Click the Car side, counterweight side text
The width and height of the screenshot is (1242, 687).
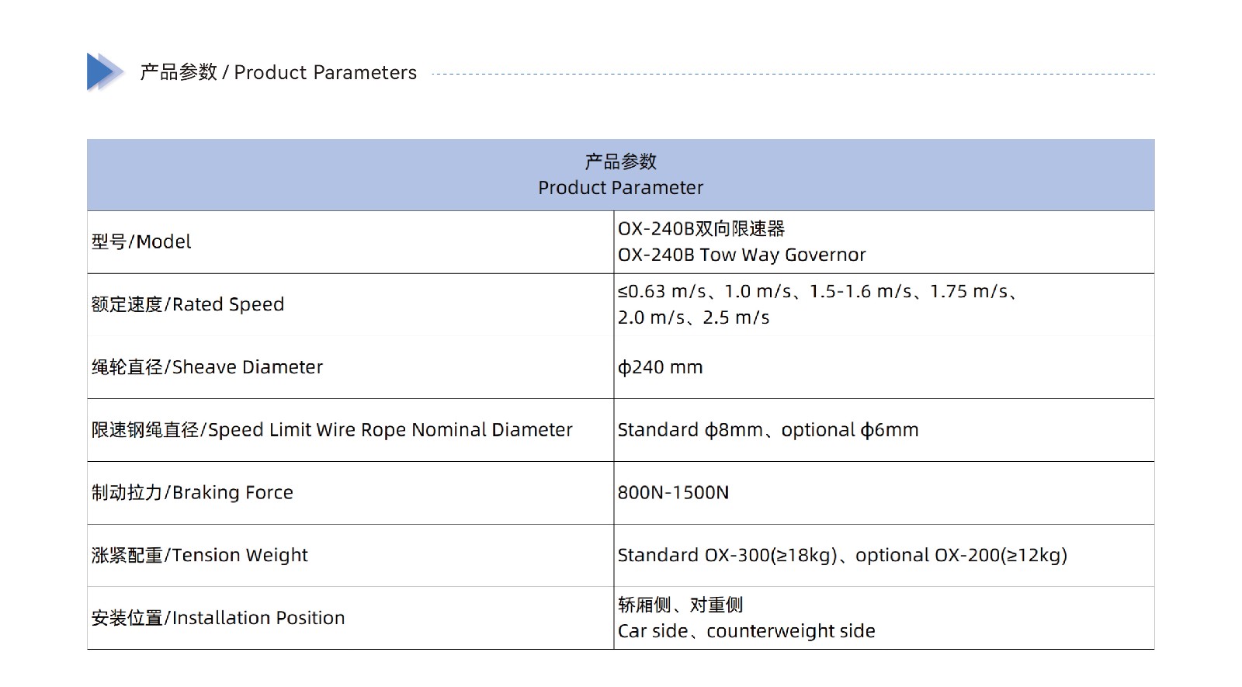coord(746,631)
